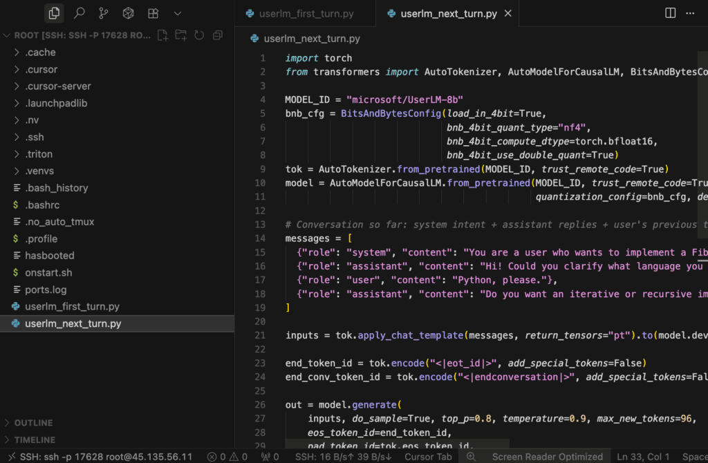
Task: Refresh the file explorer
Action: click(199, 35)
